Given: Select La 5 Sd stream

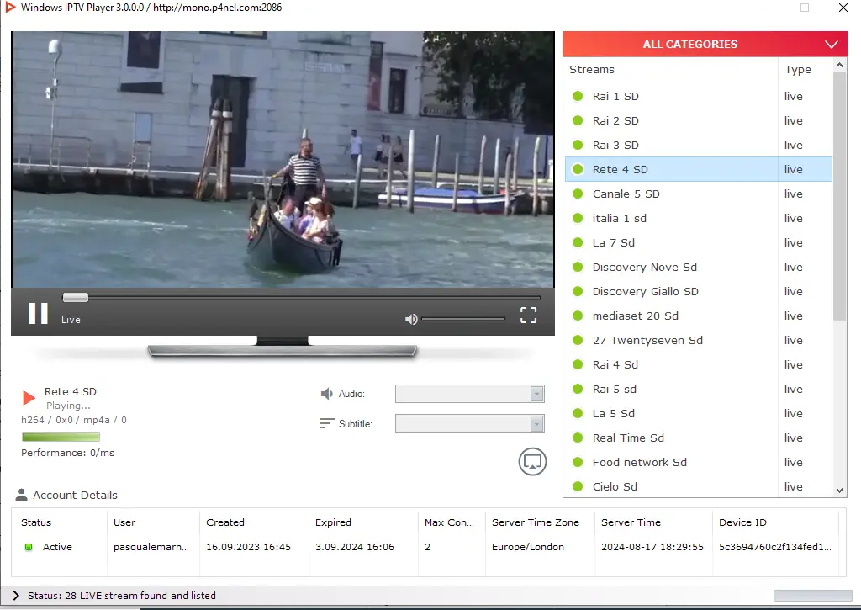Looking at the screenshot, I should click(x=699, y=413).
